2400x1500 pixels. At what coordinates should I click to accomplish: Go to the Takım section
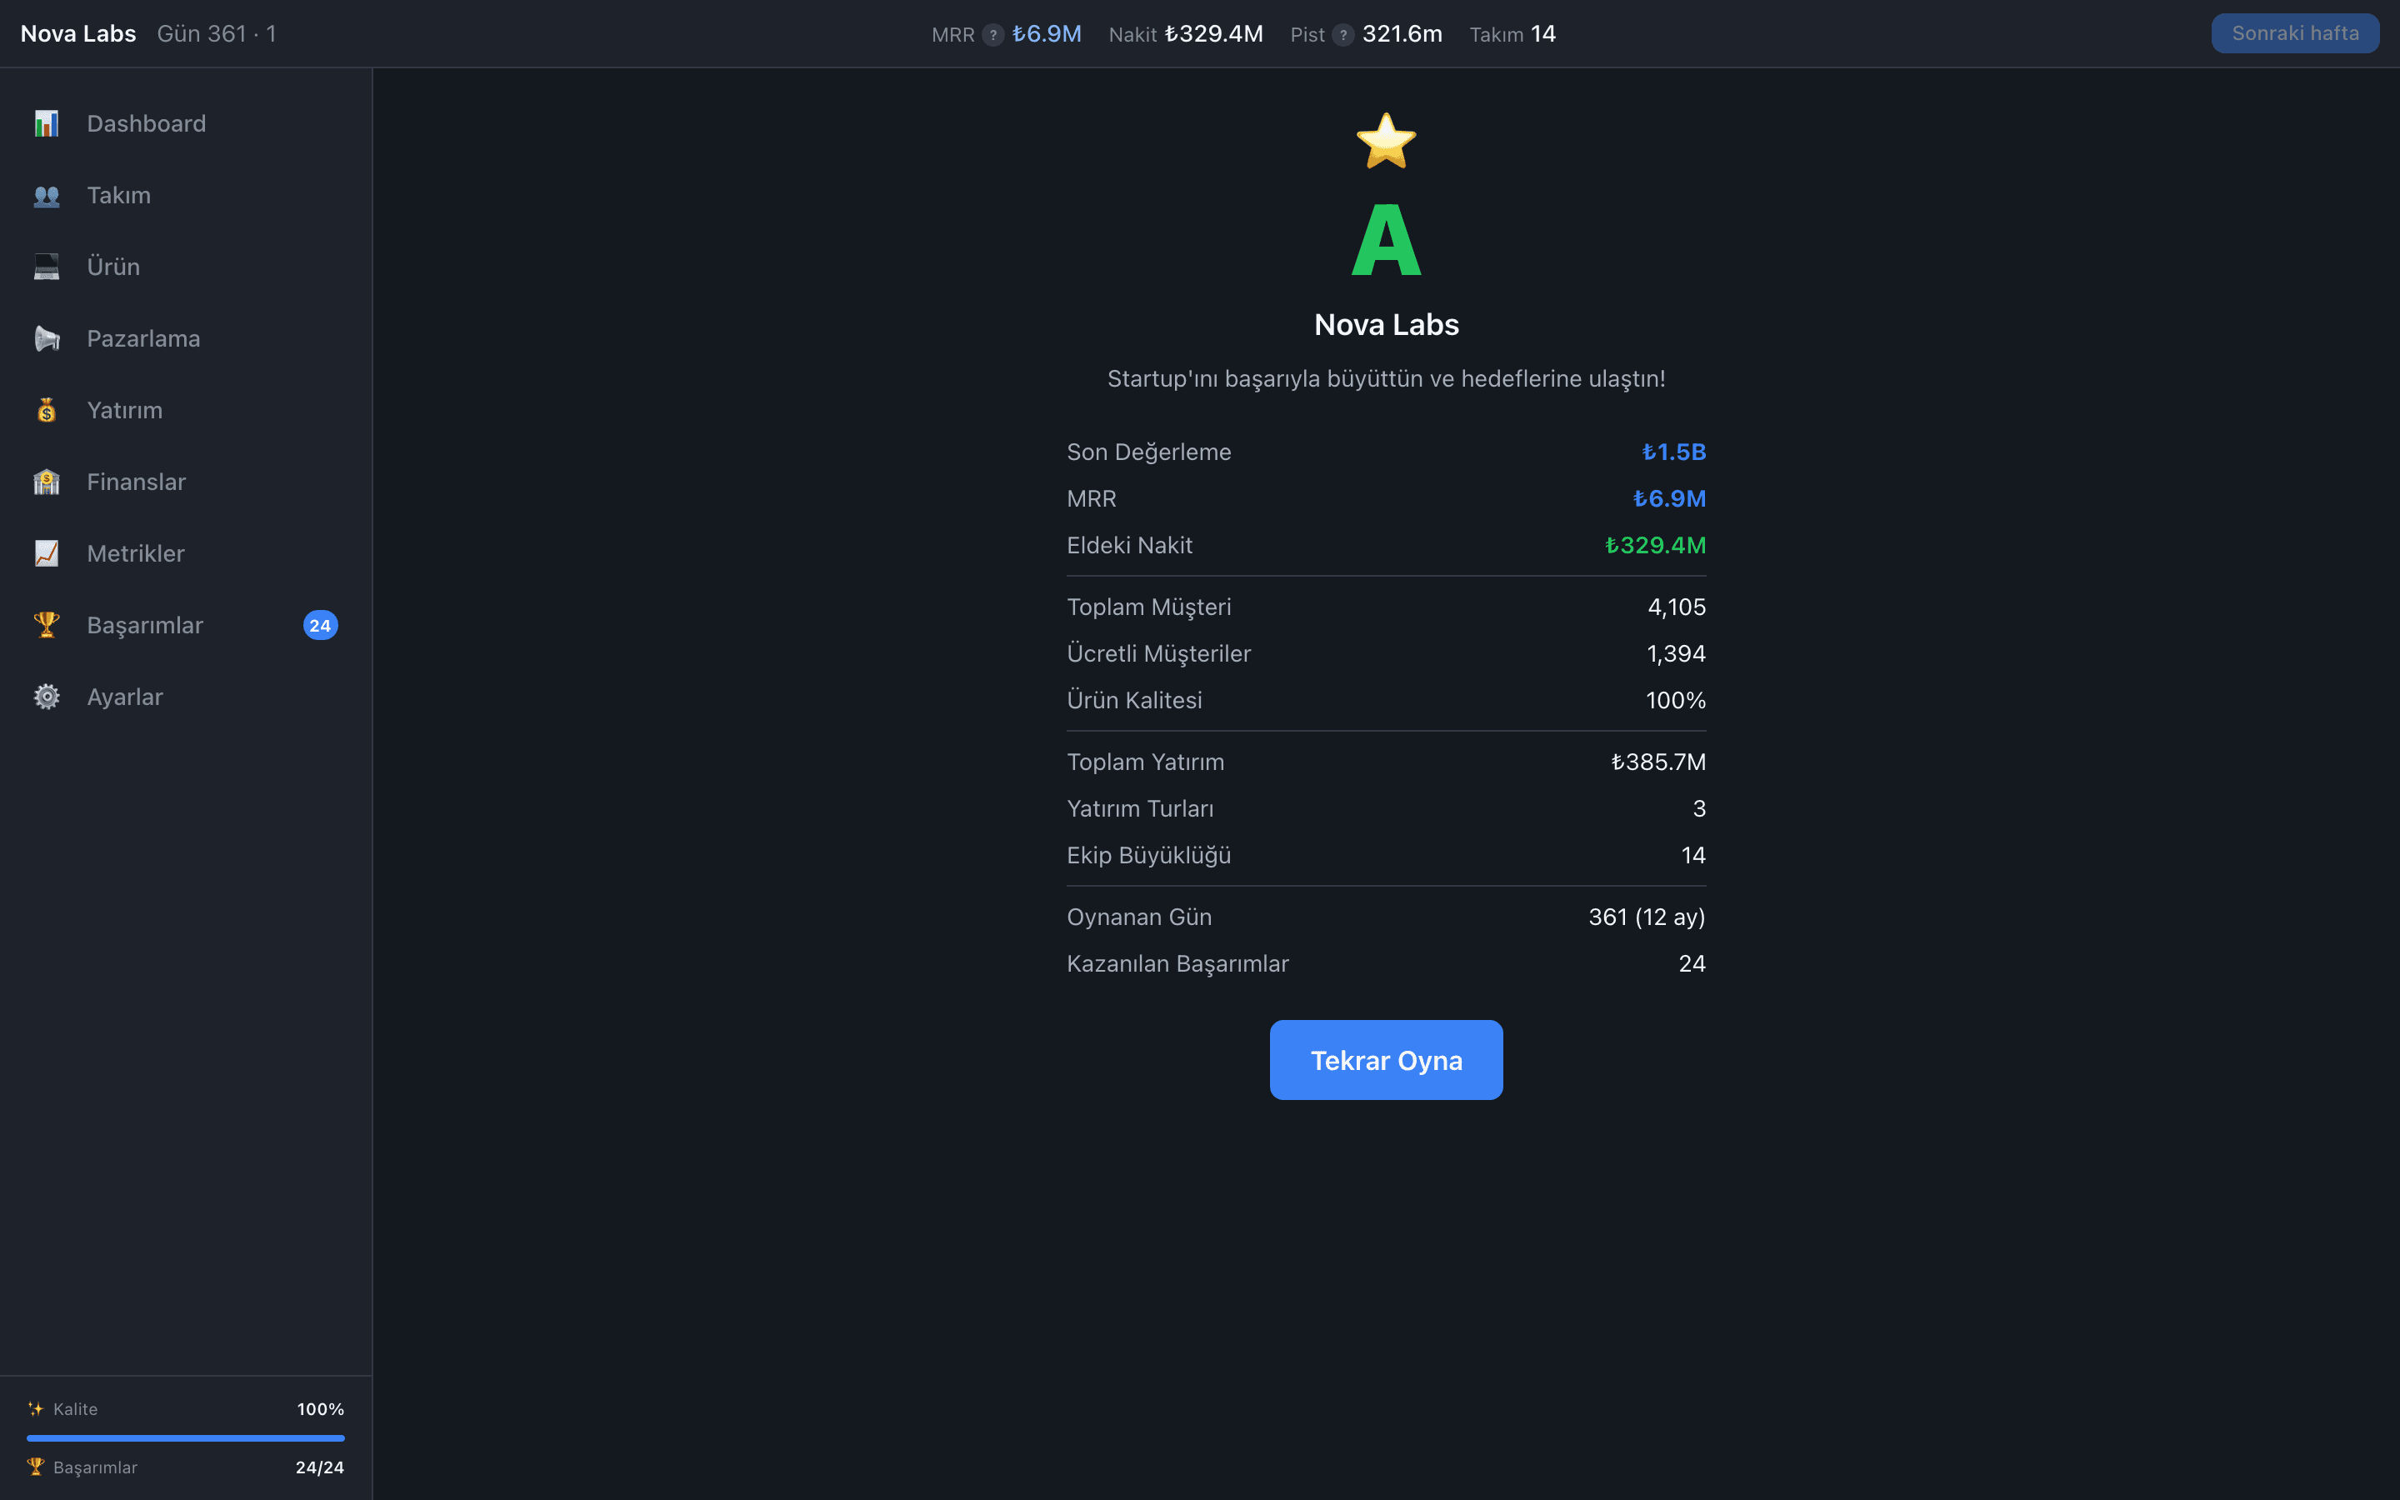pyautogui.click(x=186, y=196)
